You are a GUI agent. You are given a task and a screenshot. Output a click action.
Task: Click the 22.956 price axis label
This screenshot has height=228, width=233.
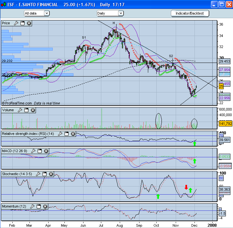coord(225,98)
